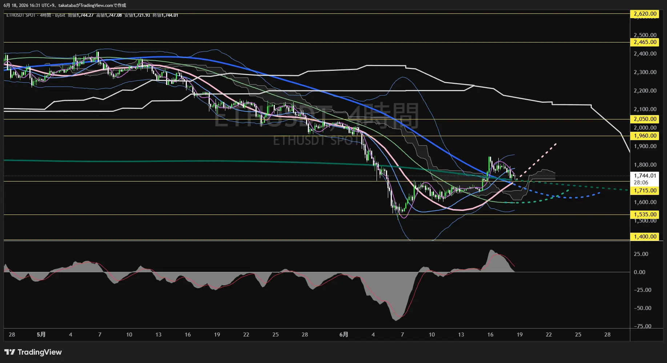Image resolution: width=667 pixels, height=363 pixels.
Task: Click the 1,800.00 price scale value
Action: (x=645, y=165)
